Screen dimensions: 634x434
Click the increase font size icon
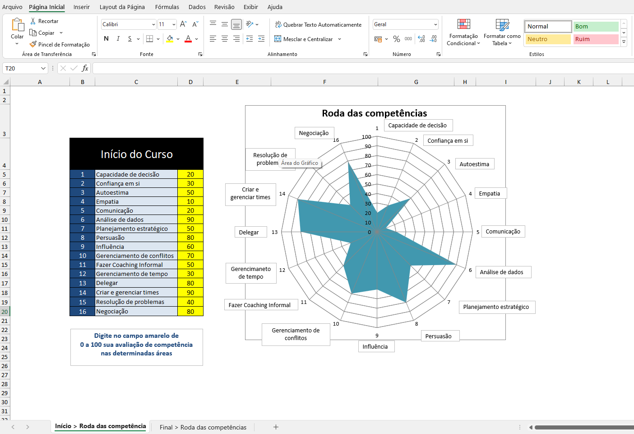pyautogui.click(x=183, y=24)
